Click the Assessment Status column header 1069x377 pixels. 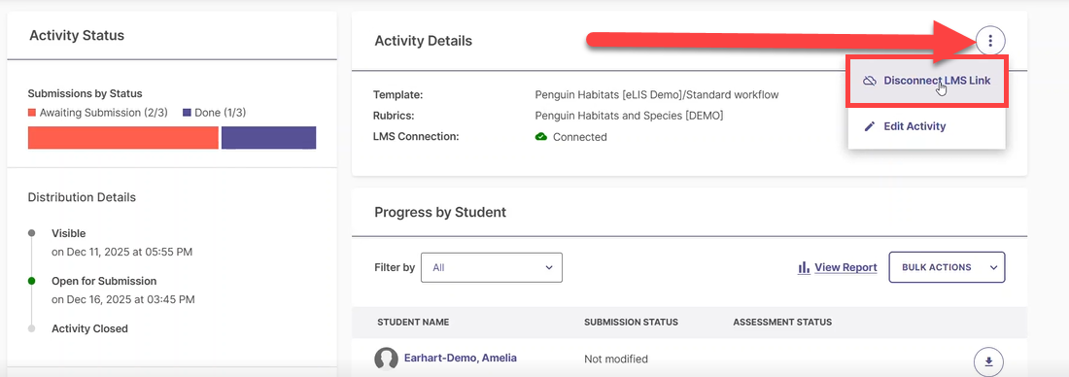click(782, 322)
